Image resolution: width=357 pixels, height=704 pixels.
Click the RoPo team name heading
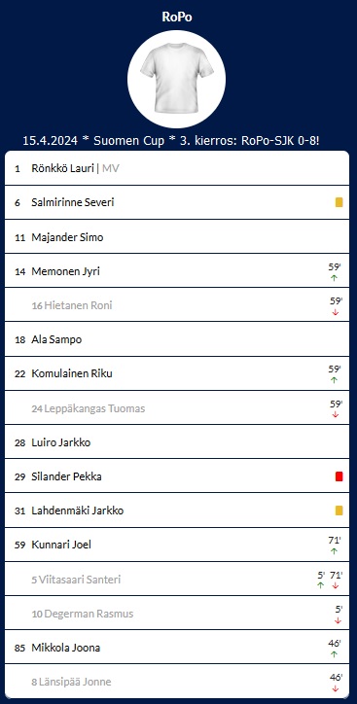[177, 17]
